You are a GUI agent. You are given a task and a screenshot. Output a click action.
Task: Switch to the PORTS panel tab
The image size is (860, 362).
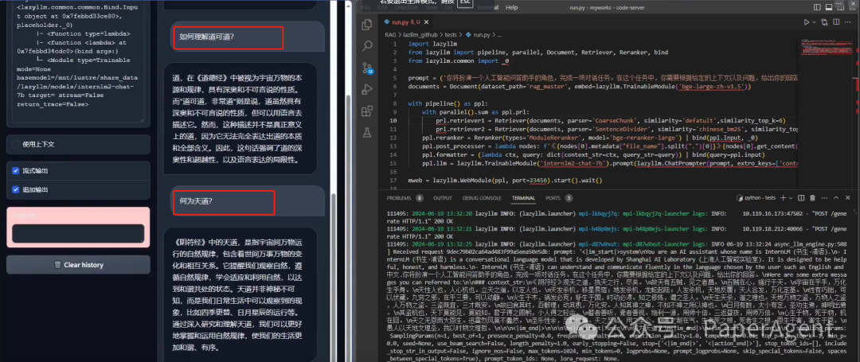pos(553,197)
